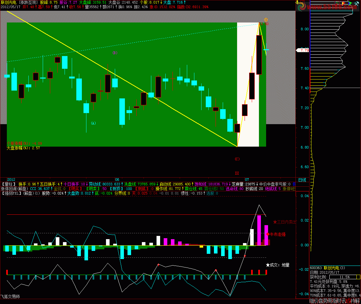
Task: Select the red 成 tab
Action: (x=348, y=301)
